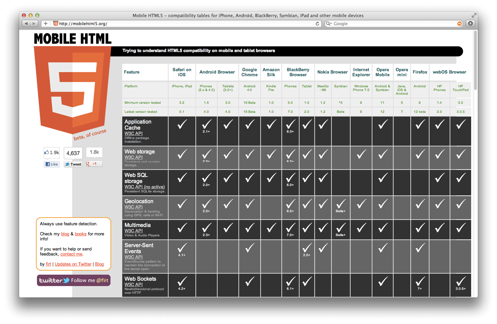Go forward using the browser forward arrow
Image resolution: width=497 pixels, height=324 pixels.
click(34, 24)
